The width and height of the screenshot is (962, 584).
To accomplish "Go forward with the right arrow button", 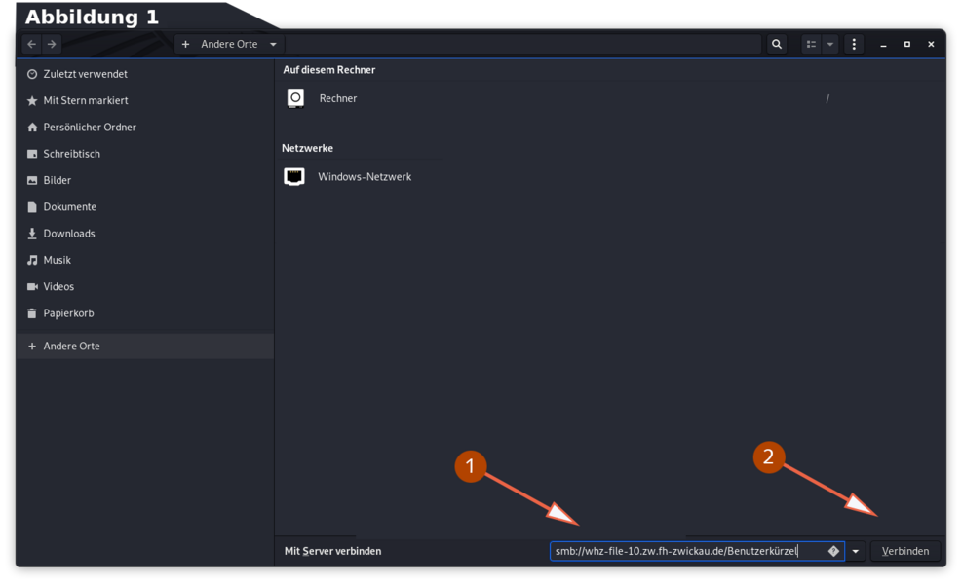I will [x=53, y=44].
